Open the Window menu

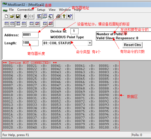click(x=65, y=10)
